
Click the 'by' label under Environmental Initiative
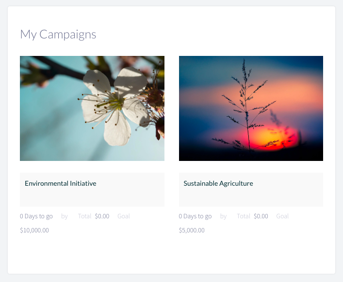(x=65, y=216)
